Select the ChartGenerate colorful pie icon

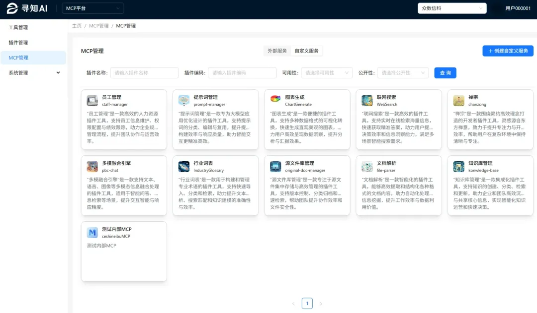coord(275,98)
